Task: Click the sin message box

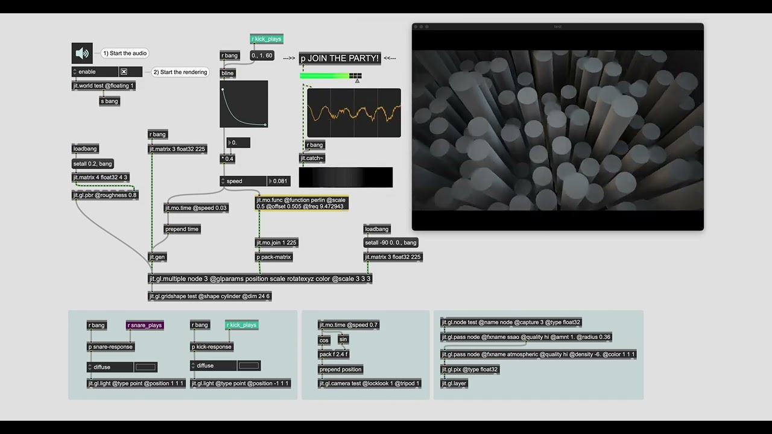Action: click(343, 339)
